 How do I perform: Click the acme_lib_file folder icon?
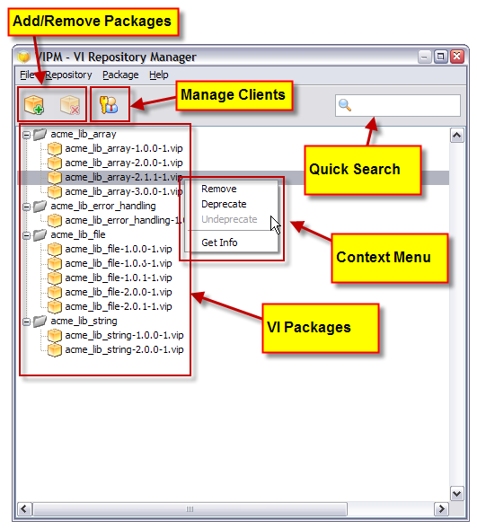click(40, 234)
